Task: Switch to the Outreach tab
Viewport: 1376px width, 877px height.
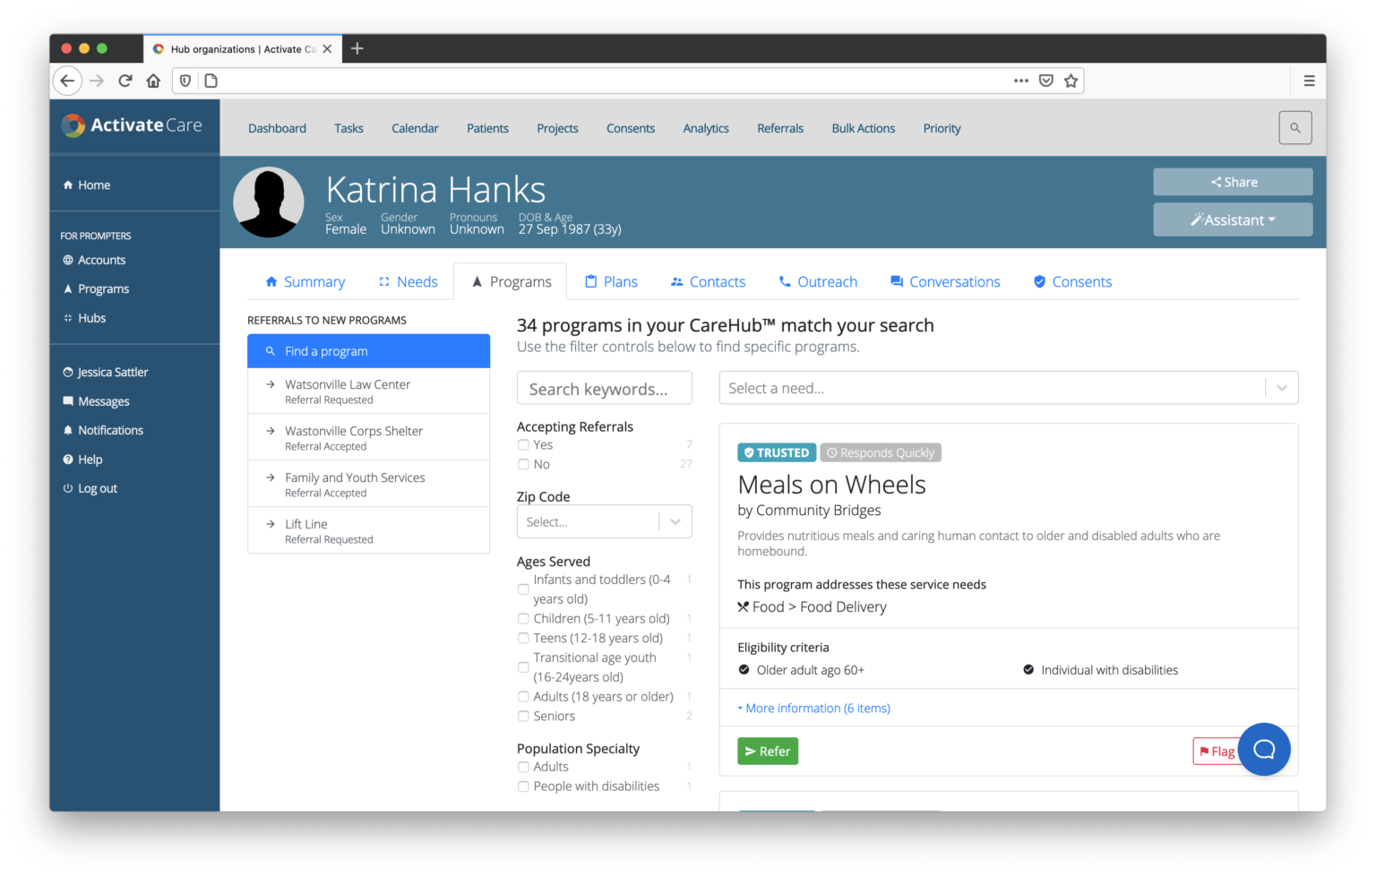Action: 818,282
